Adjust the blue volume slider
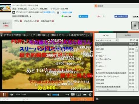Screen dimensions: 139x104 pyautogui.click(x=56, y=95)
